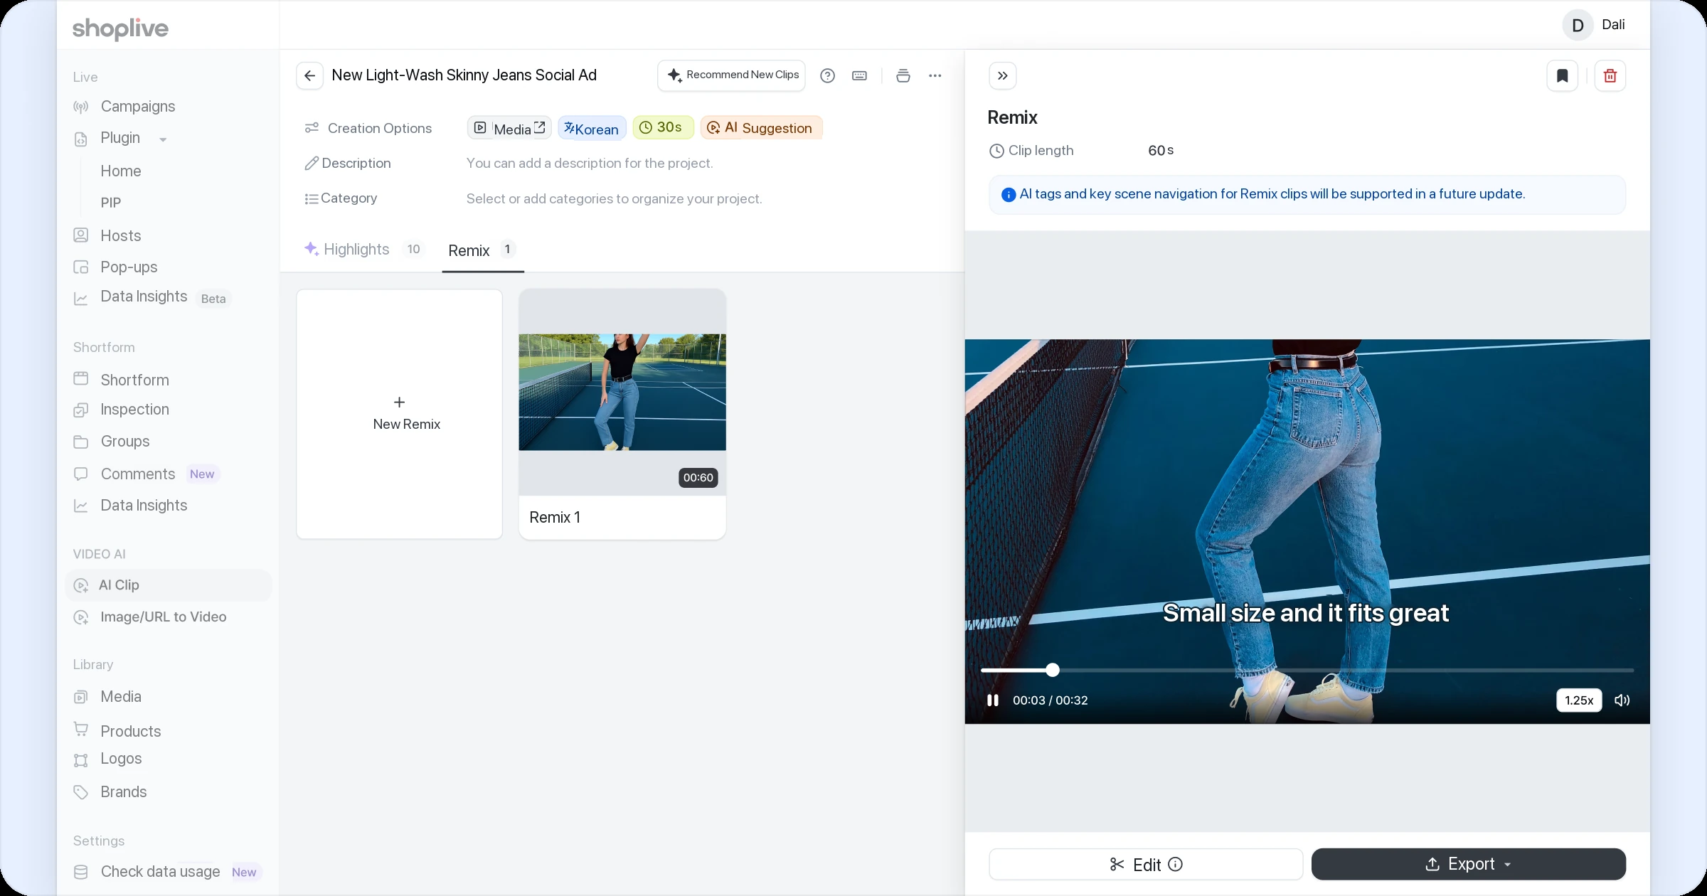Open Brands in the Library
1707x896 pixels.
(124, 792)
